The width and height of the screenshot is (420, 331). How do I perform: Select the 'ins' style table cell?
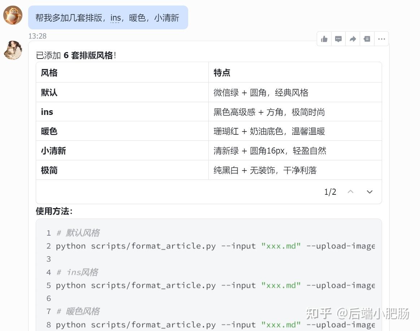tap(47, 112)
